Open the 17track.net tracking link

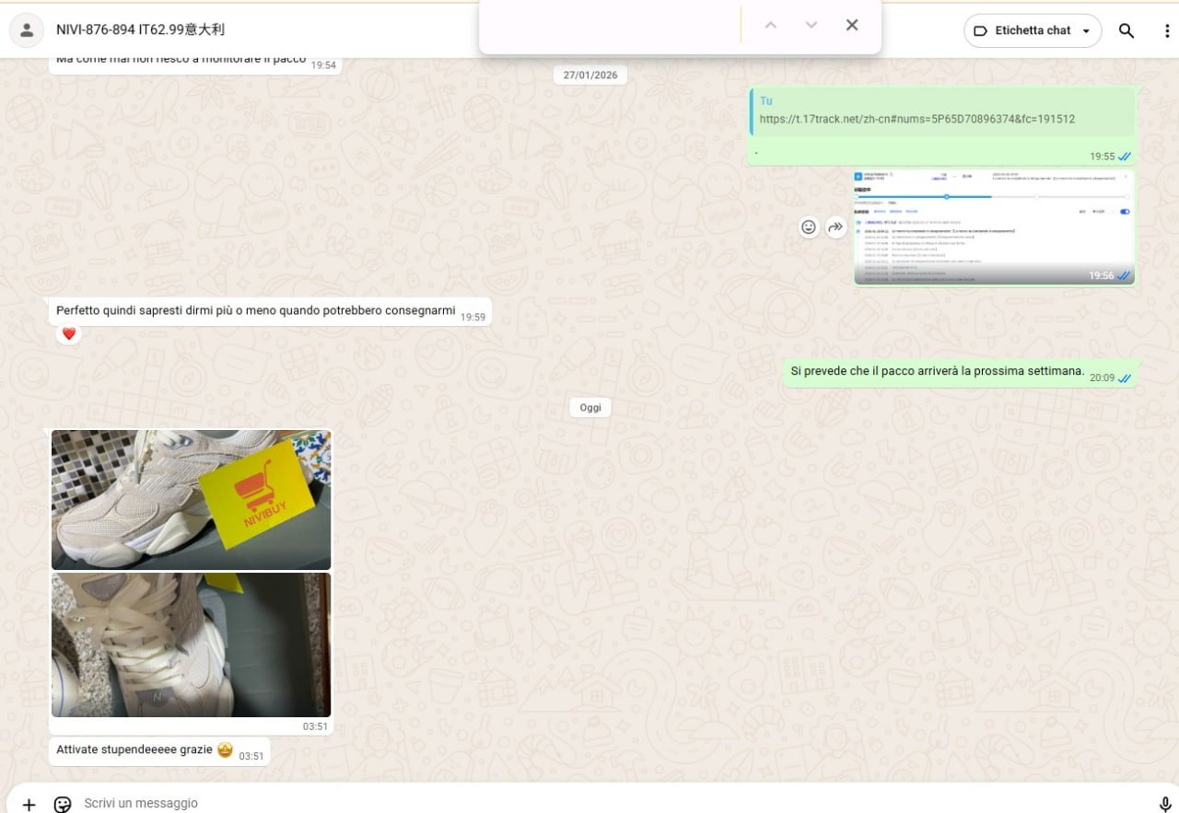(916, 119)
